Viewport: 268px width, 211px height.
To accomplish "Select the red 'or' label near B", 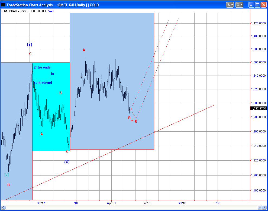I will (x=132, y=121).
